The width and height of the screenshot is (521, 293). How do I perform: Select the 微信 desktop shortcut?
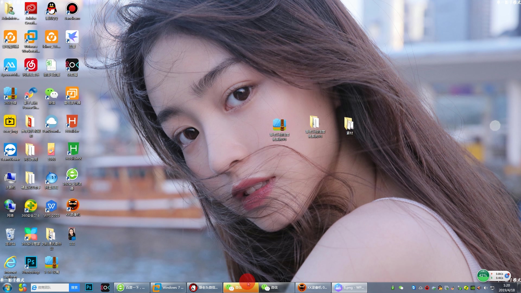click(x=51, y=96)
